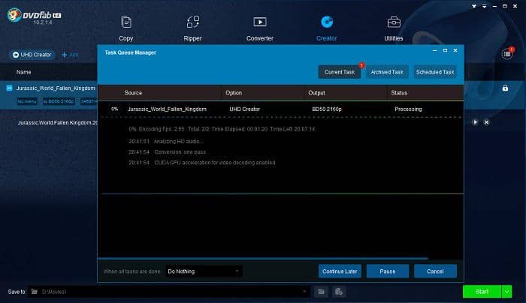Click the Save to path field

(168, 292)
